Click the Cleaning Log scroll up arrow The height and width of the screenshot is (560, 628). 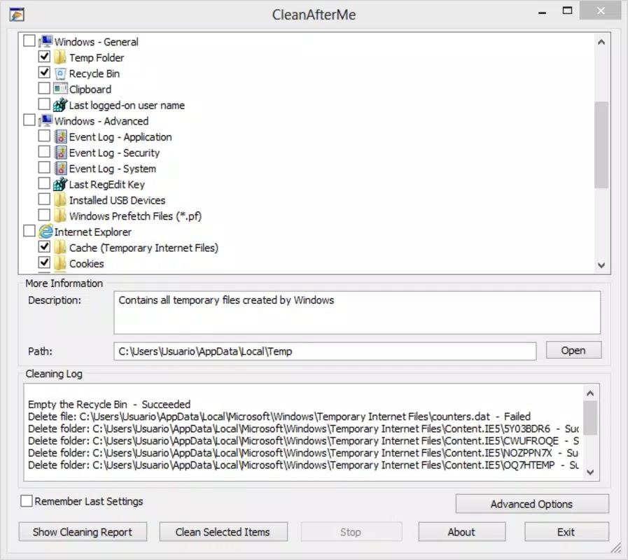(x=590, y=393)
